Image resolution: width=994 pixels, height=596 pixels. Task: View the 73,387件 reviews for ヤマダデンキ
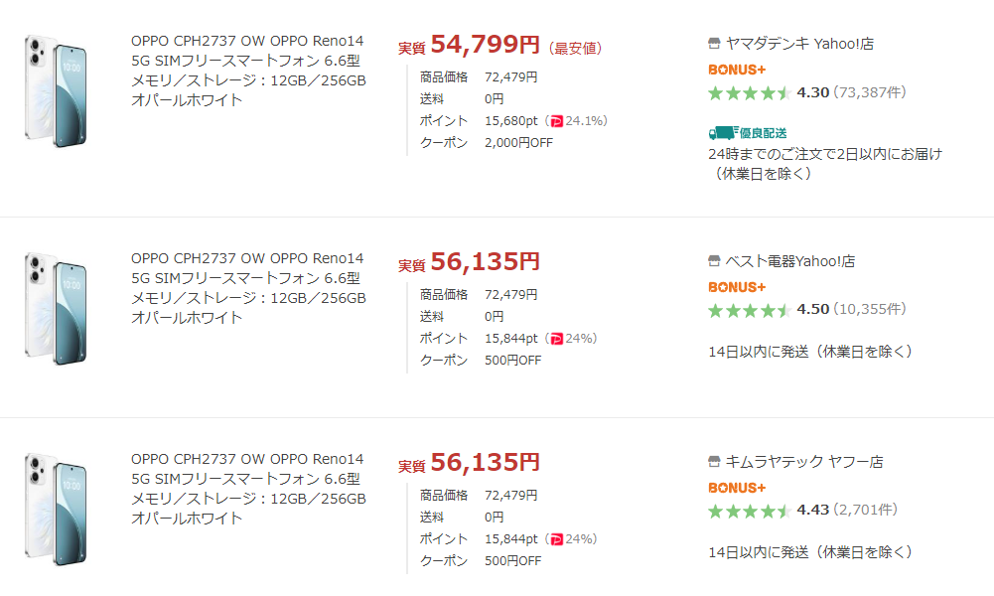870,92
